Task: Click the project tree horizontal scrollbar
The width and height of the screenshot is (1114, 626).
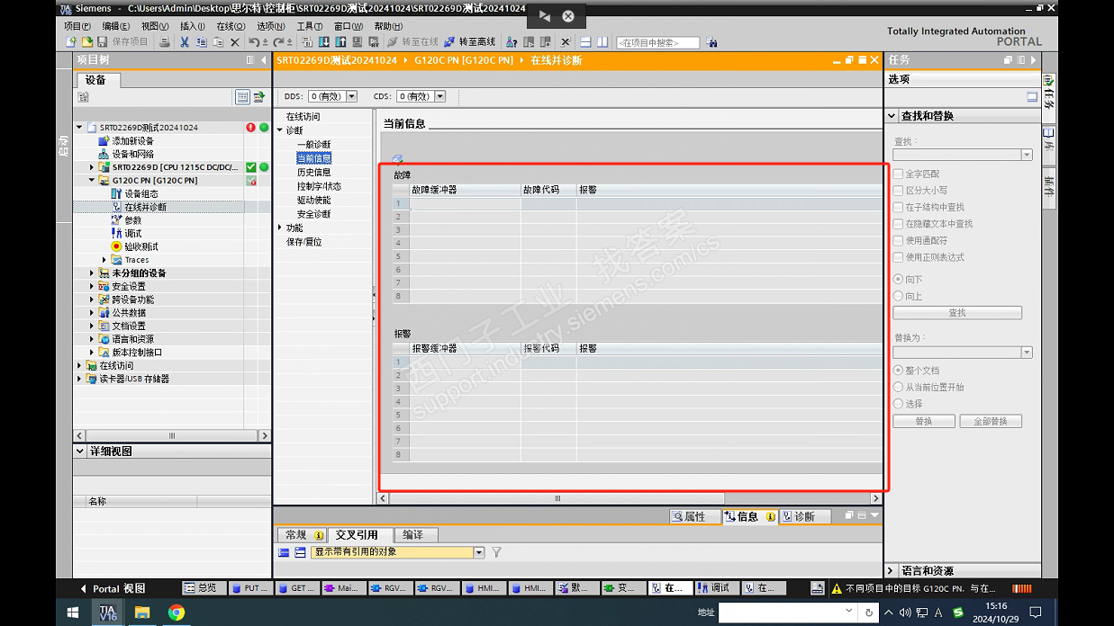Action: point(171,435)
